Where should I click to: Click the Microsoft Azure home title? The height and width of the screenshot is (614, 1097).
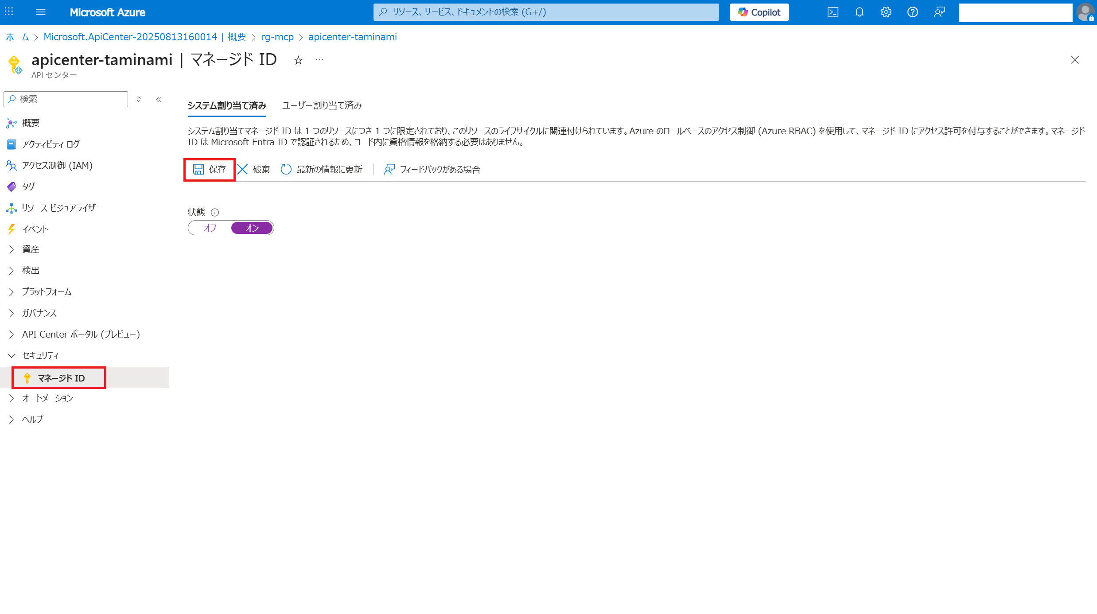pos(108,12)
